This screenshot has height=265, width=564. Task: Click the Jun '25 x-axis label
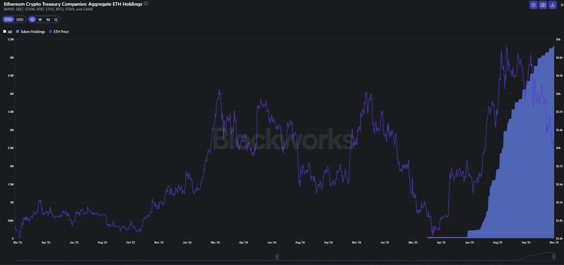tap(470, 242)
